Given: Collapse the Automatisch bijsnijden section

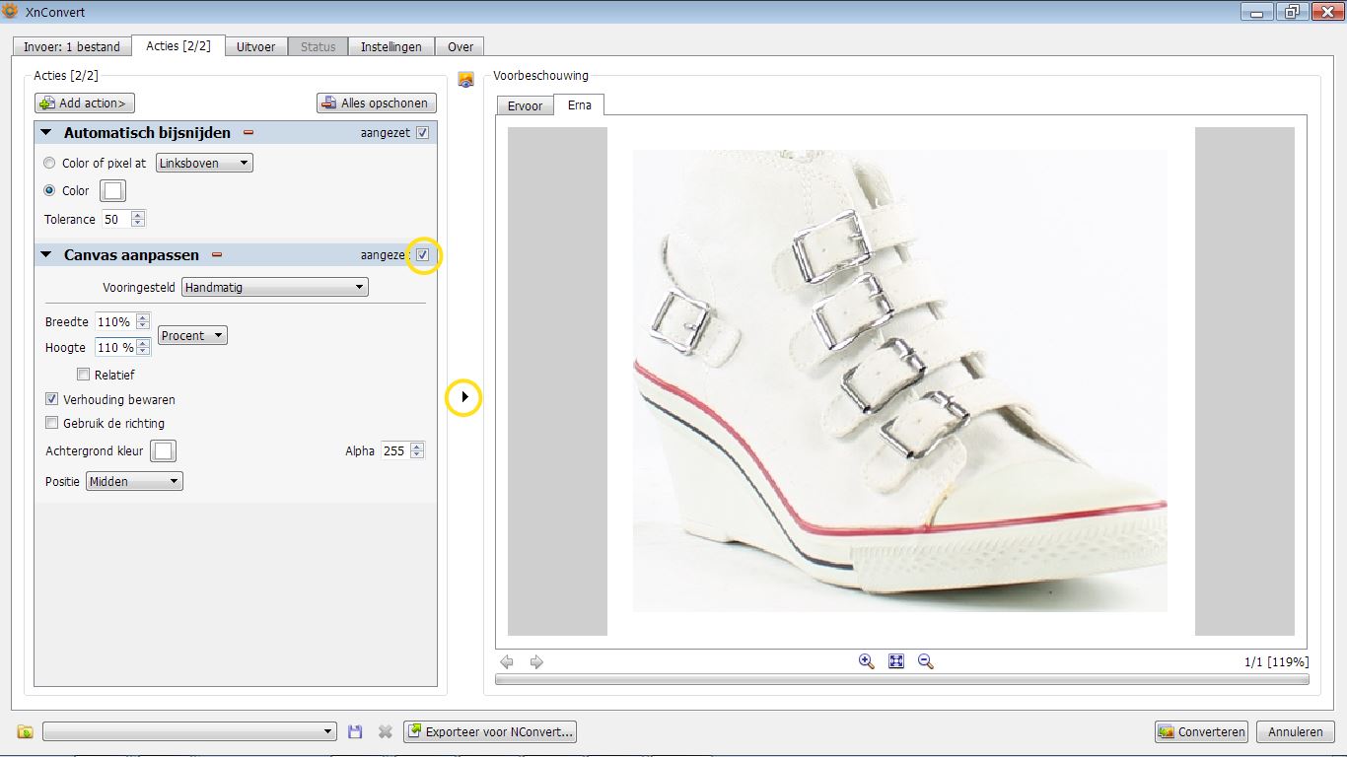Looking at the screenshot, I should click(45, 133).
